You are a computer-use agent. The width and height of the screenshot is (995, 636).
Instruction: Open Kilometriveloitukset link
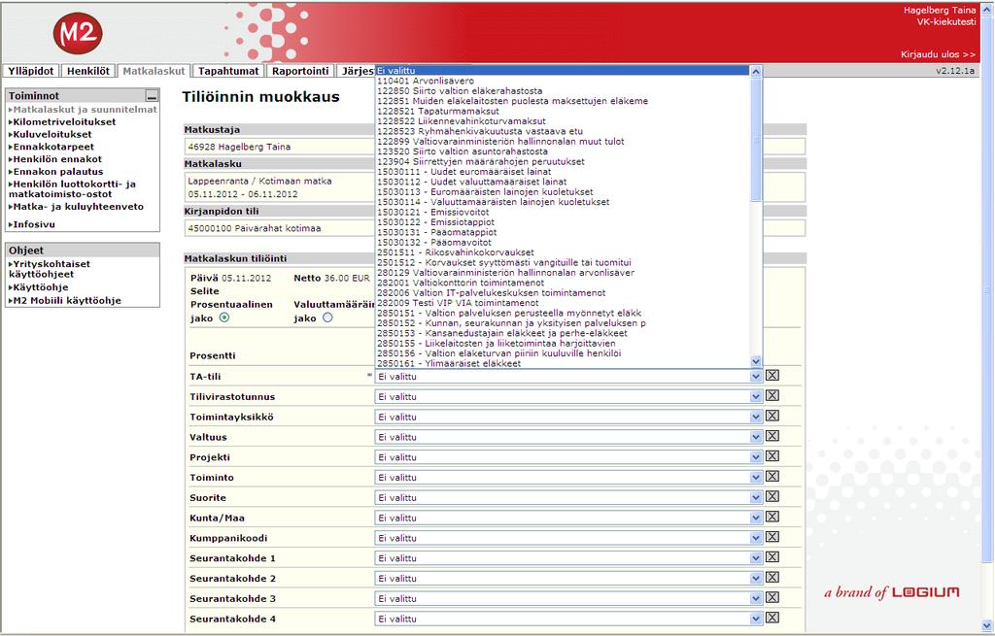pos(64,121)
